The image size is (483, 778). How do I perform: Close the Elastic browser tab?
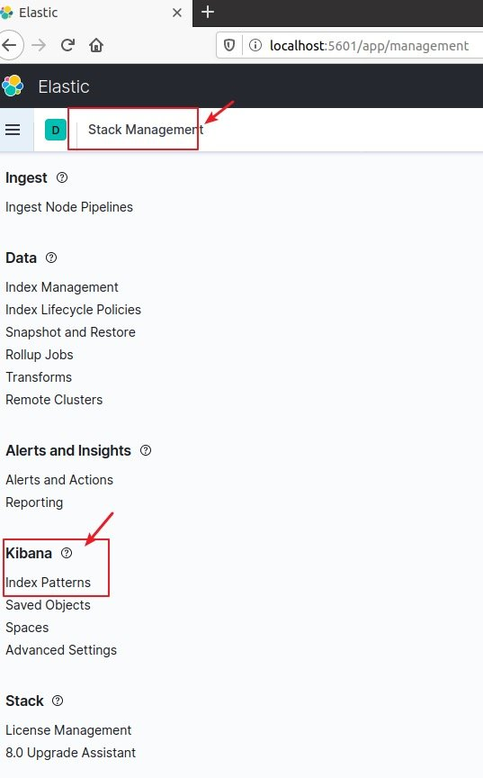177,13
